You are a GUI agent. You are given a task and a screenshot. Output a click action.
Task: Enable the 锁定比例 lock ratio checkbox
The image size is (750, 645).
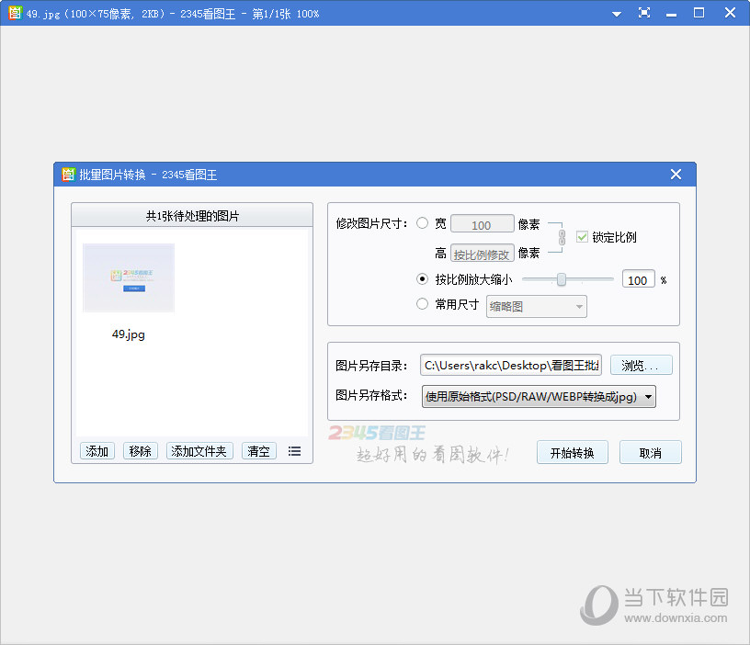[x=583, y=236]
